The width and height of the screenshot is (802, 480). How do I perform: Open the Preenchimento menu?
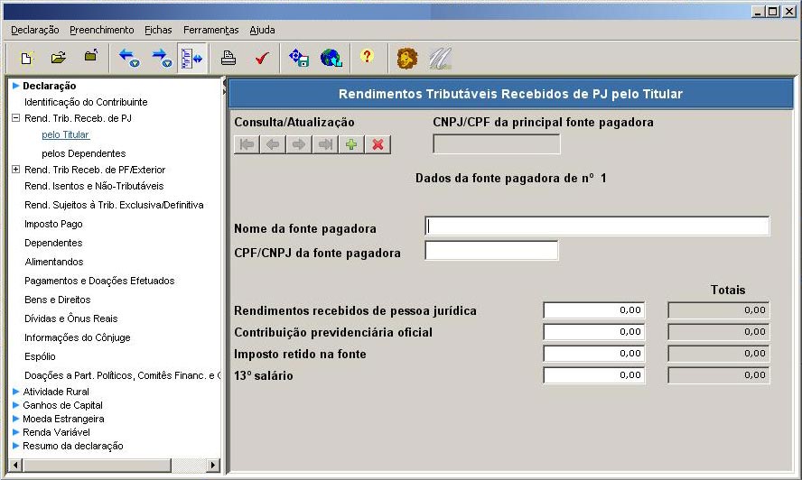tap(101, 30)
